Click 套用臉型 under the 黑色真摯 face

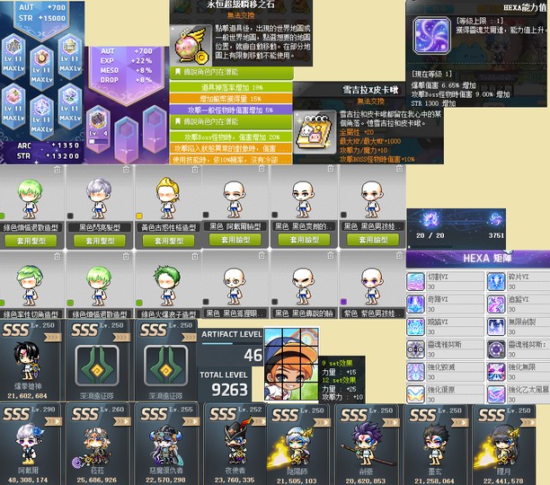304,240
